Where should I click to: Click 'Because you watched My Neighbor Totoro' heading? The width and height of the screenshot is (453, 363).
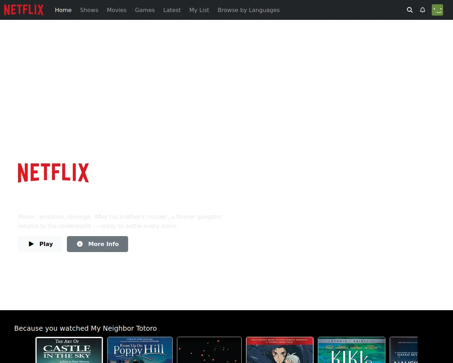(x=85, y=328)
